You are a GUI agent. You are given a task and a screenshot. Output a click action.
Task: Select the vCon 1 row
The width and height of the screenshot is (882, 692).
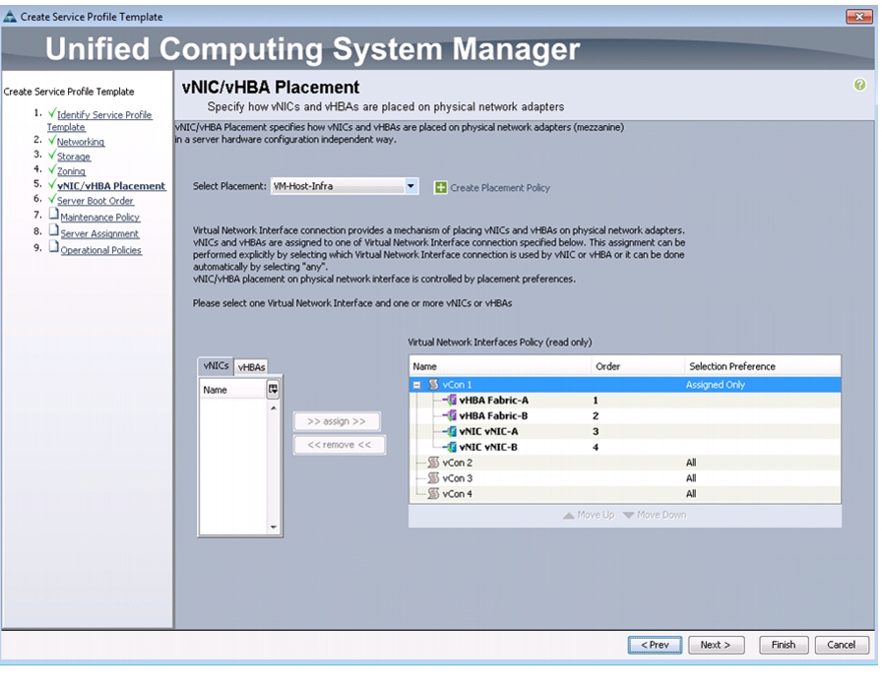click(x=625, y=385)
